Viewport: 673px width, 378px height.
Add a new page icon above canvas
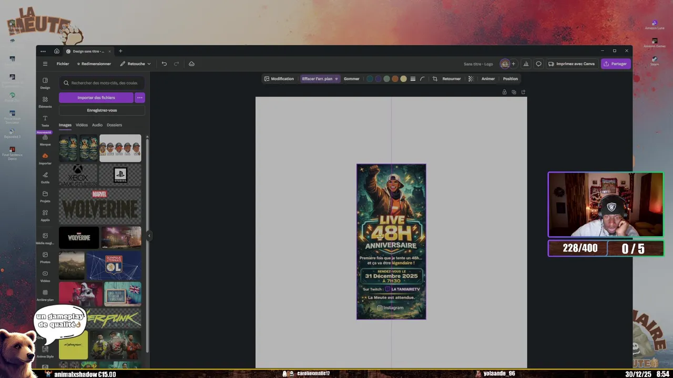tap(523, 92)
